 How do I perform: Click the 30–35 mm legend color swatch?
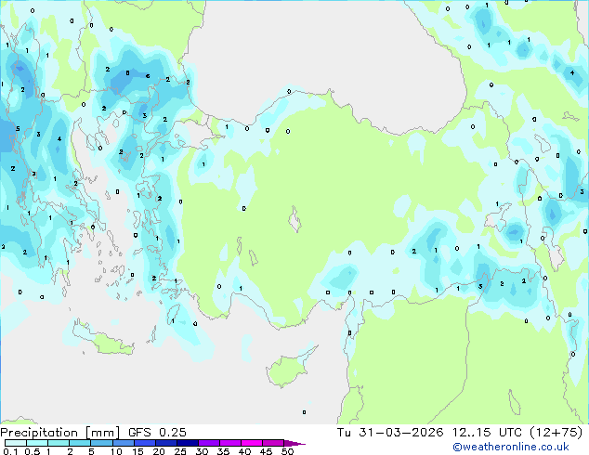tap(208, 443)
